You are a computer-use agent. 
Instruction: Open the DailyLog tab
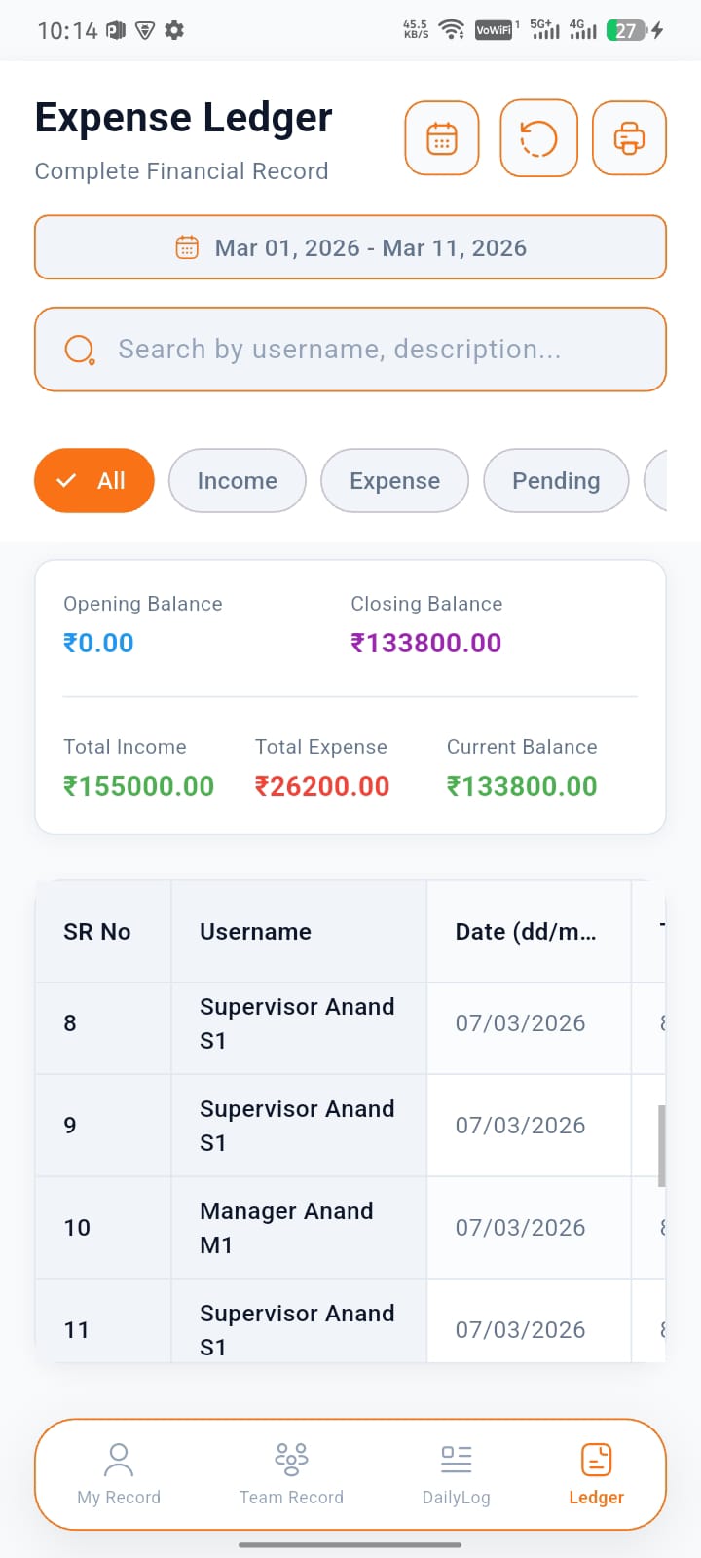pyautogui.click(x=456, y=1474)
